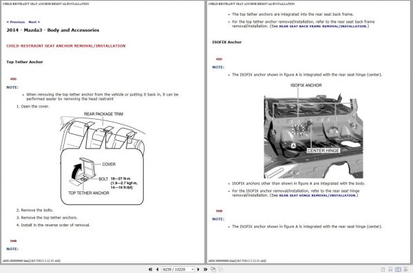Click the 'ISOFIX ANCHOR' figure label
The width and height of the screenshot is (413, 273).
pyautogui.click(x=306, y=85)
